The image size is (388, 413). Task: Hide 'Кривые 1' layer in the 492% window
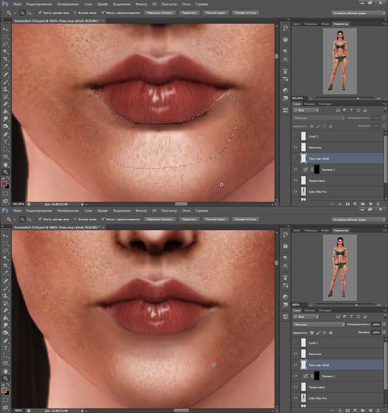[295, 169]
